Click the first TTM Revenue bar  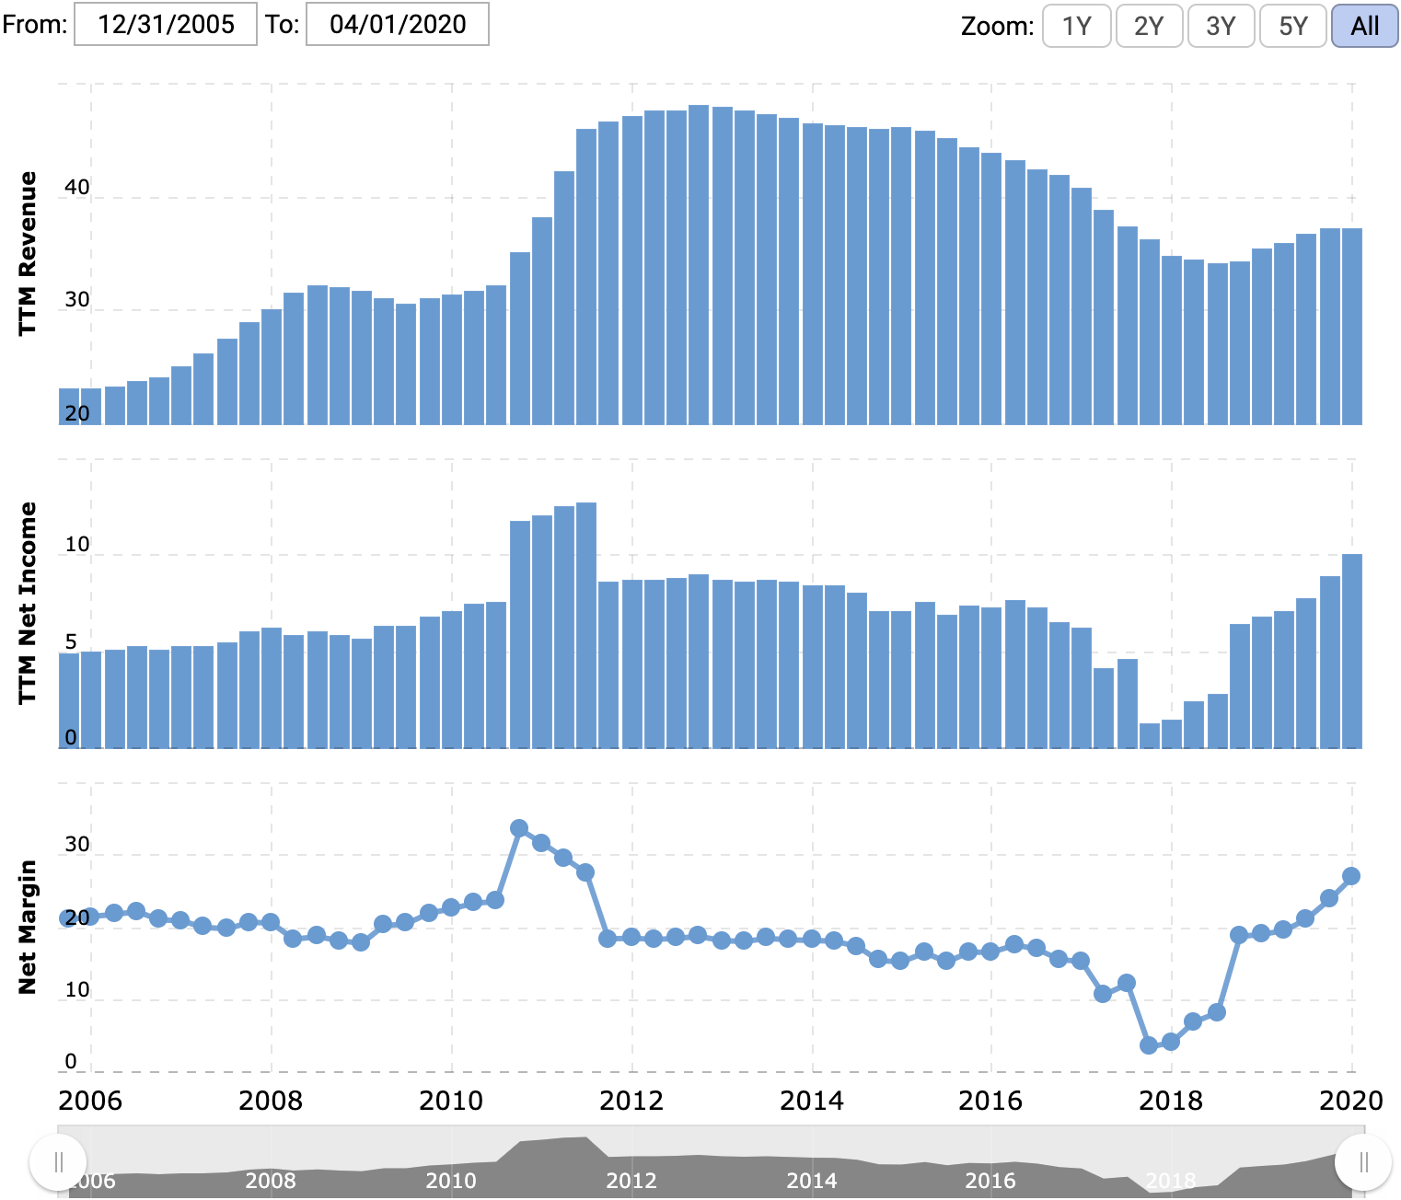tap(69, 407)
